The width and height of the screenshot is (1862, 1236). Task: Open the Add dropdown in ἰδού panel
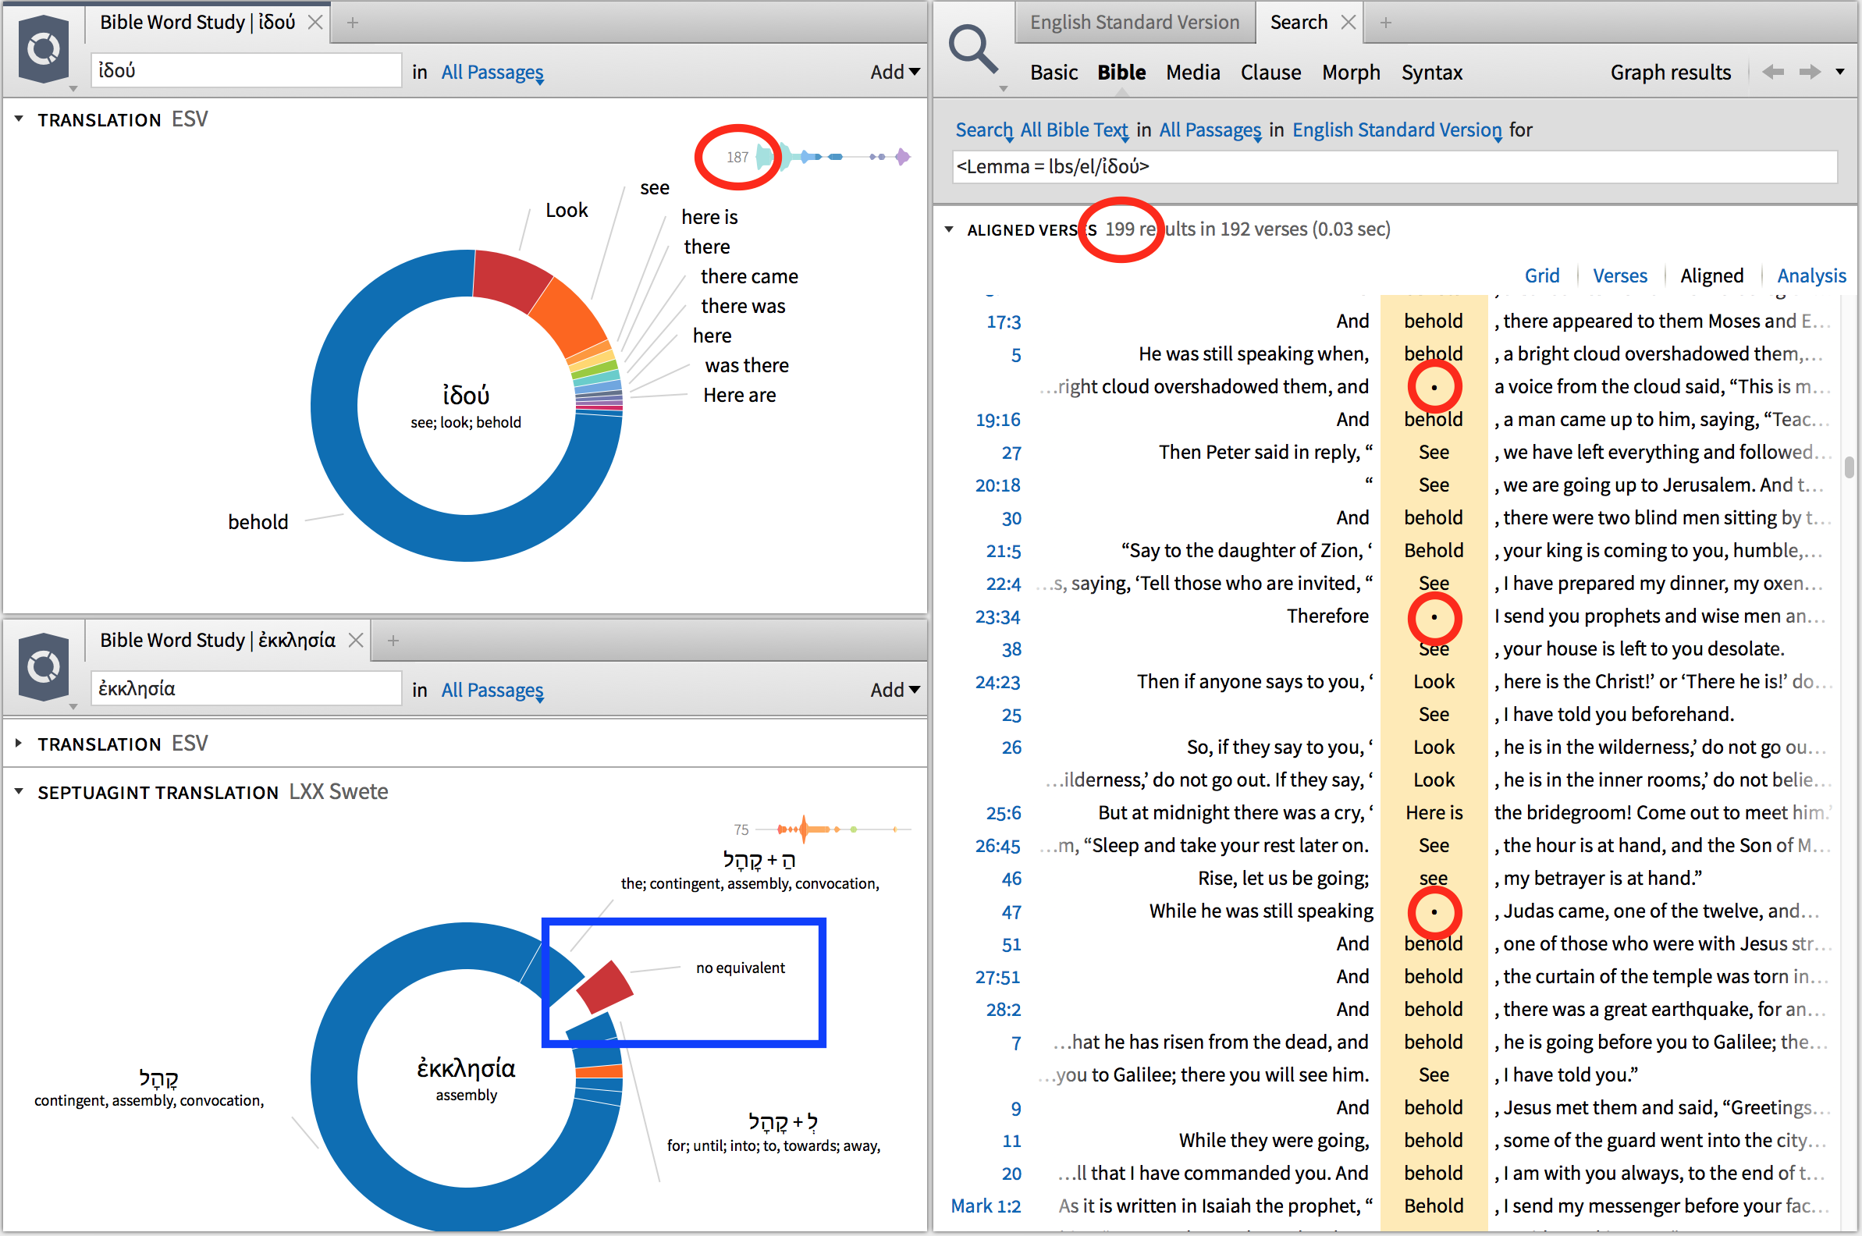(x=895, y=72)
